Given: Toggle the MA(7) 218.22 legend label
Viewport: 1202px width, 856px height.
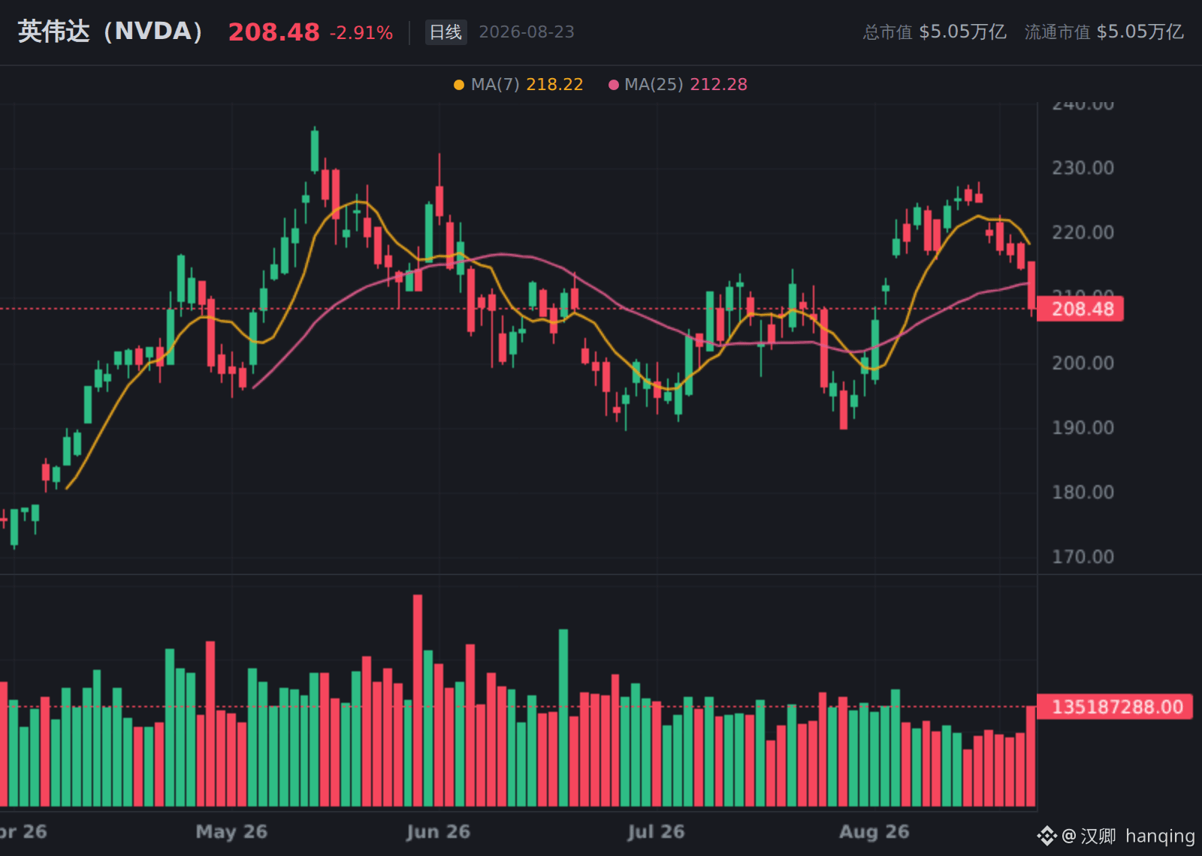Looking at the screenshot, I should click(x=527, y=85).
